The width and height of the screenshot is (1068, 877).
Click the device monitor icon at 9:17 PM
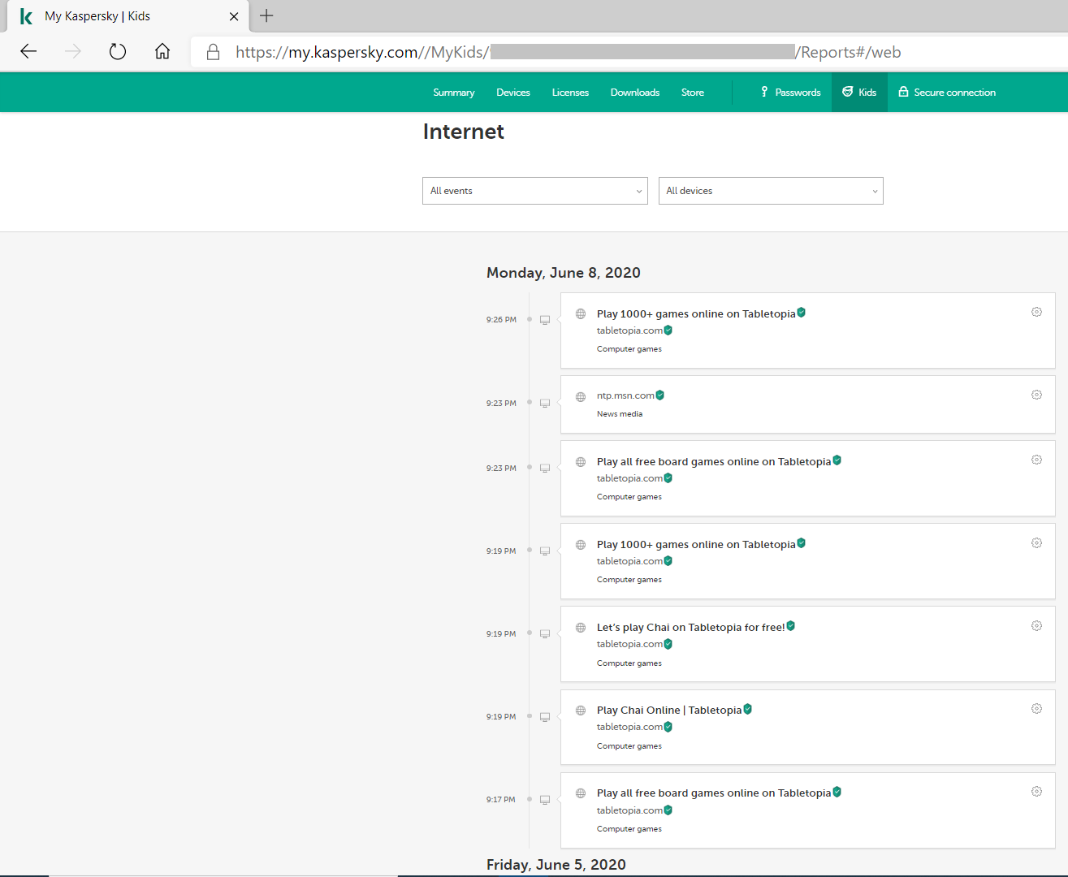[545, 800]
